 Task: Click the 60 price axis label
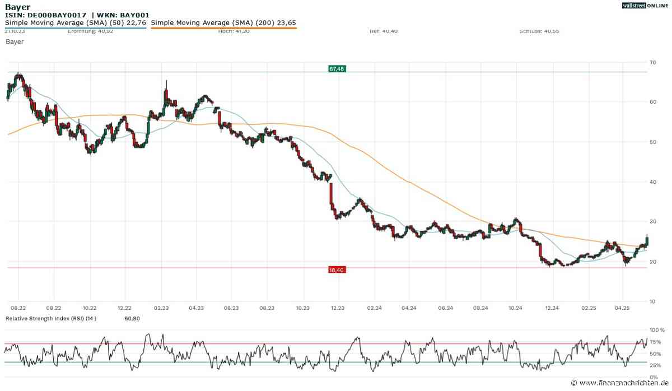653,102
